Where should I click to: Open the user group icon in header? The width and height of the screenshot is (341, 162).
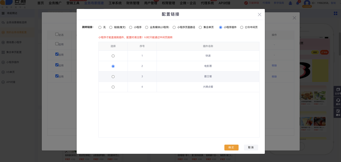click(x=290, y=3)
